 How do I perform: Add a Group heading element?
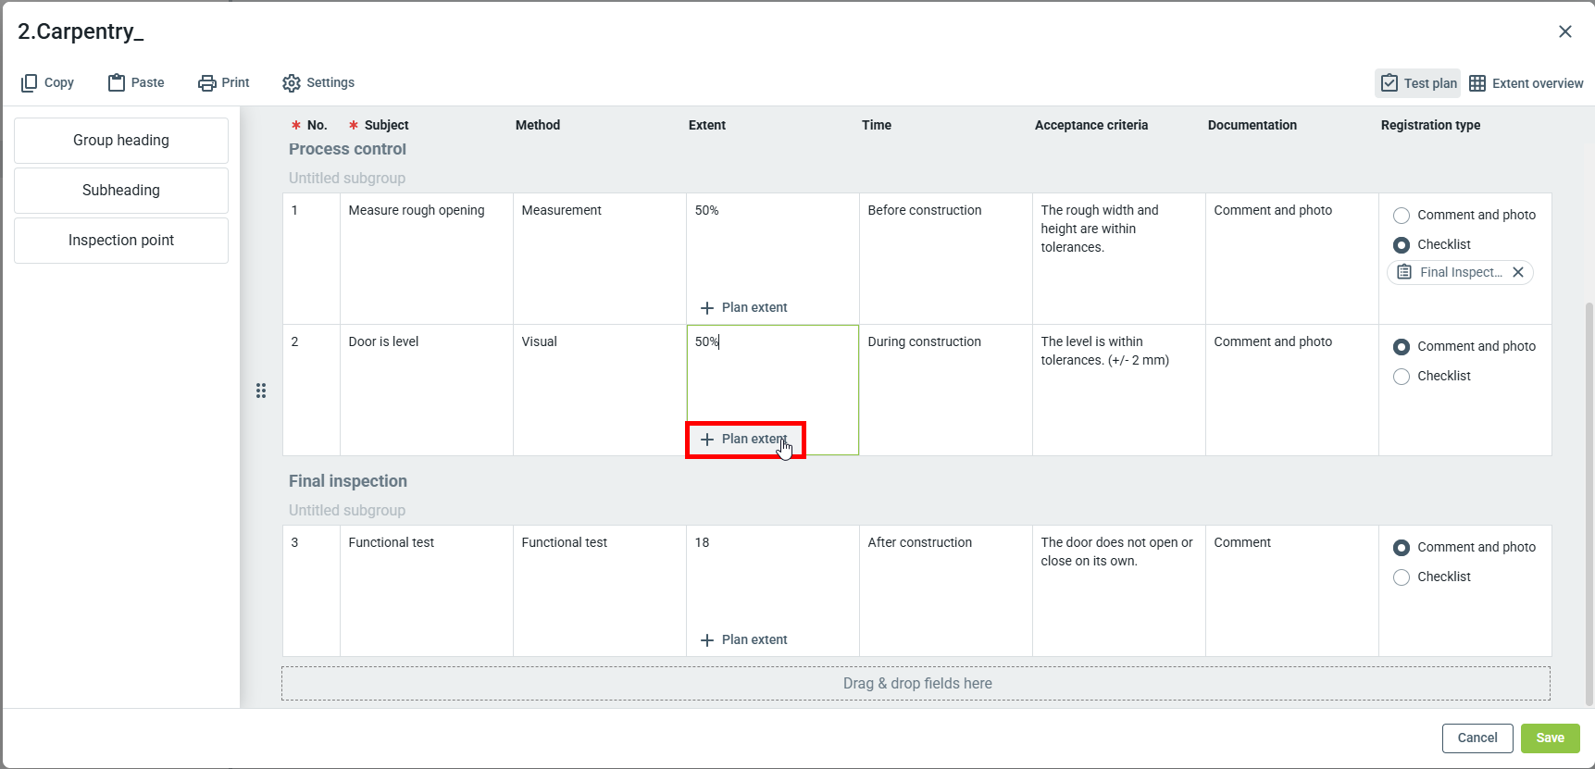pos(121,141)
